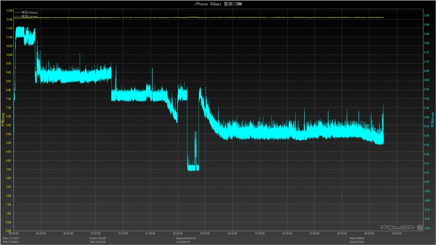Click the 0.95 tick on the current axis
This screenshot has height=245, width=436.
tap(426, 16)
